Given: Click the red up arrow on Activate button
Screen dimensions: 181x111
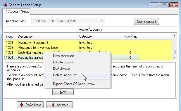Looking at the screenshot, I should pyautogui.click(x=53, y=105).
